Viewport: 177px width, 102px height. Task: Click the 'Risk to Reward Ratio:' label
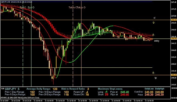pyautogui.click(x=73, y=89)
